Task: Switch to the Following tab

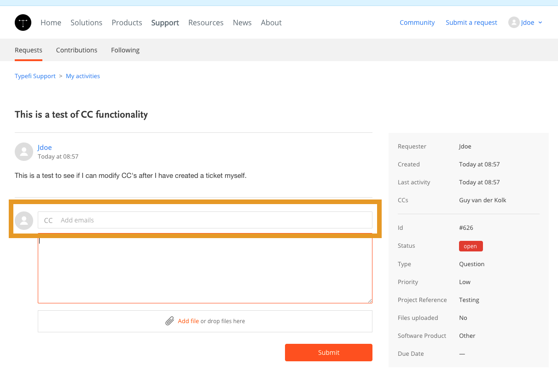Action: (125, 50)
